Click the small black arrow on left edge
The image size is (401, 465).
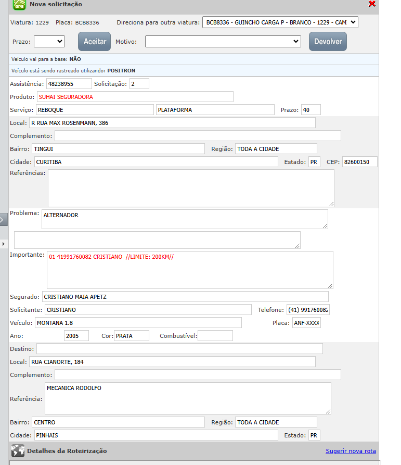click(3, 244)
